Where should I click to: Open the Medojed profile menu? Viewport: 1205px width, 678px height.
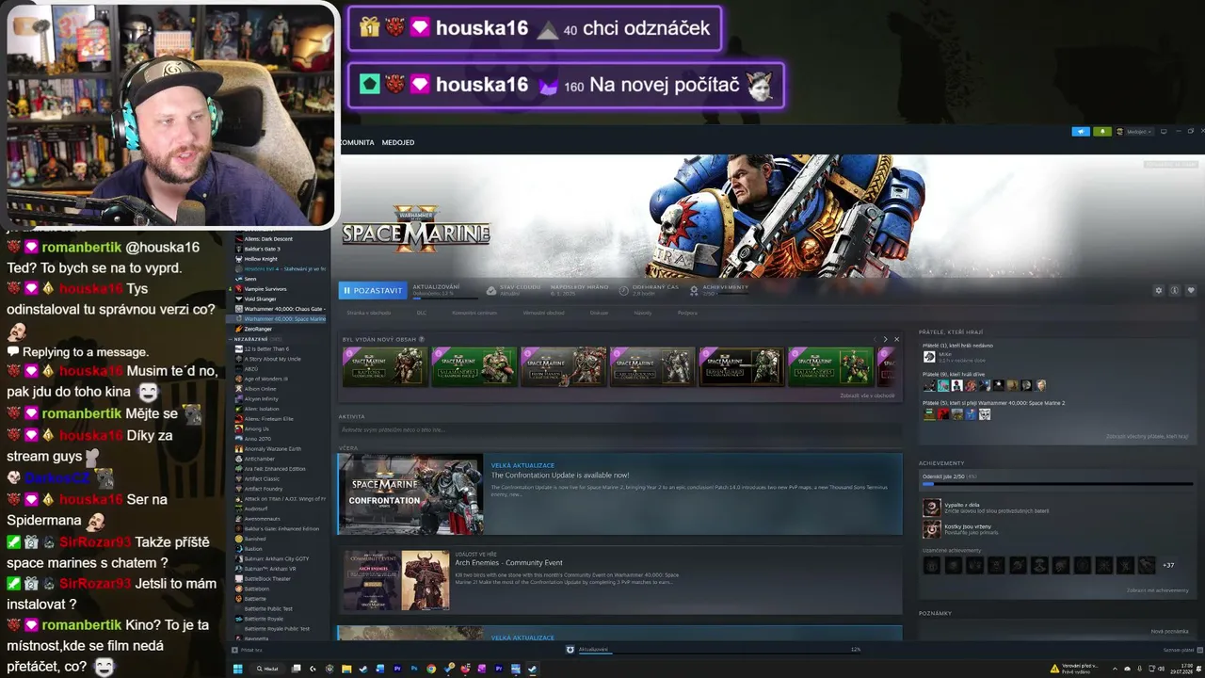(x=398, y=142)
